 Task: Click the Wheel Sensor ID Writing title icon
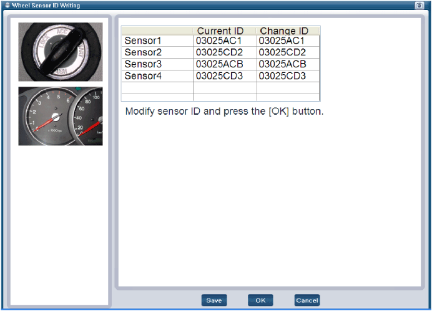point(6,5)
